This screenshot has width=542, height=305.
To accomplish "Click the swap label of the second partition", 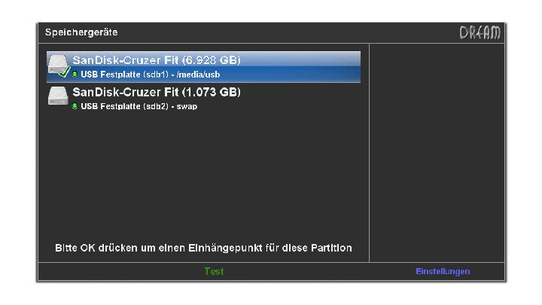I will pyautogui.click(x=187, y=106).
